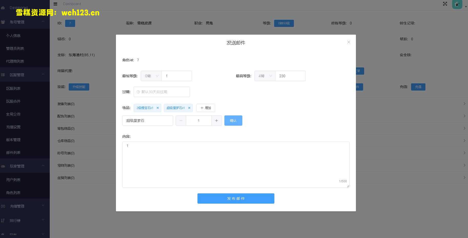468x238 pixels.
Task: Open 个人信息 in the sidebar
Action: [x=25, y=36]
